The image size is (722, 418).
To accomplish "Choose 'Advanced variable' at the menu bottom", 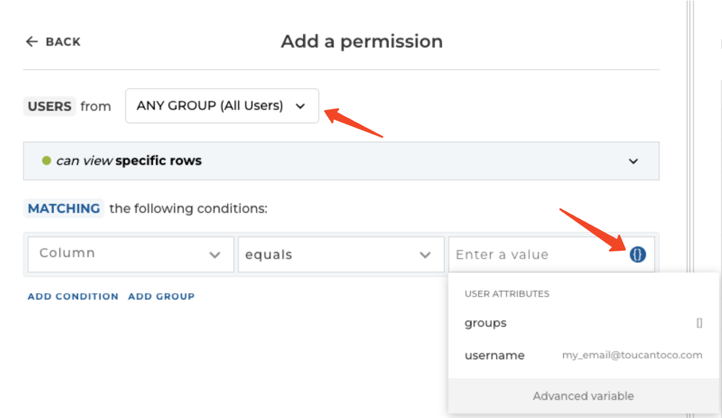I will (x=583, y=396).
